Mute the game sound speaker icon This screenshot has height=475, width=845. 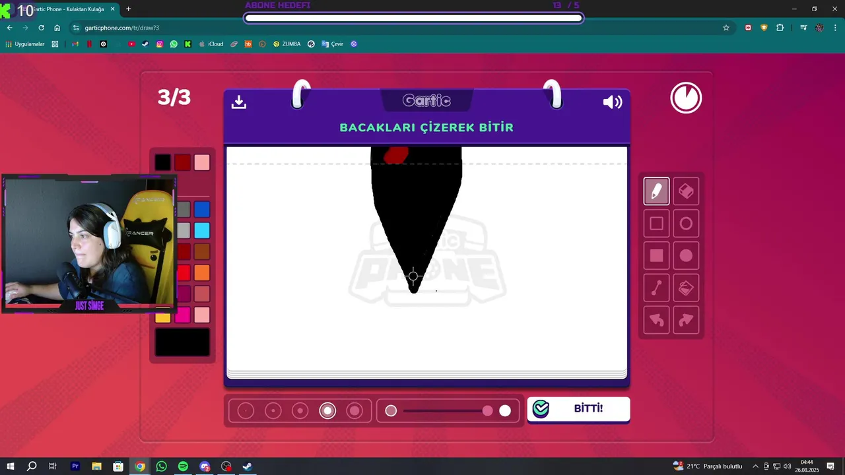(613, 102)
